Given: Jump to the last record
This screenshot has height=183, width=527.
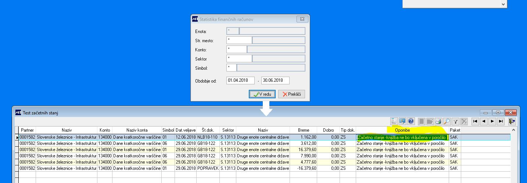Looking at the screenshot, I should click(501, 121).
